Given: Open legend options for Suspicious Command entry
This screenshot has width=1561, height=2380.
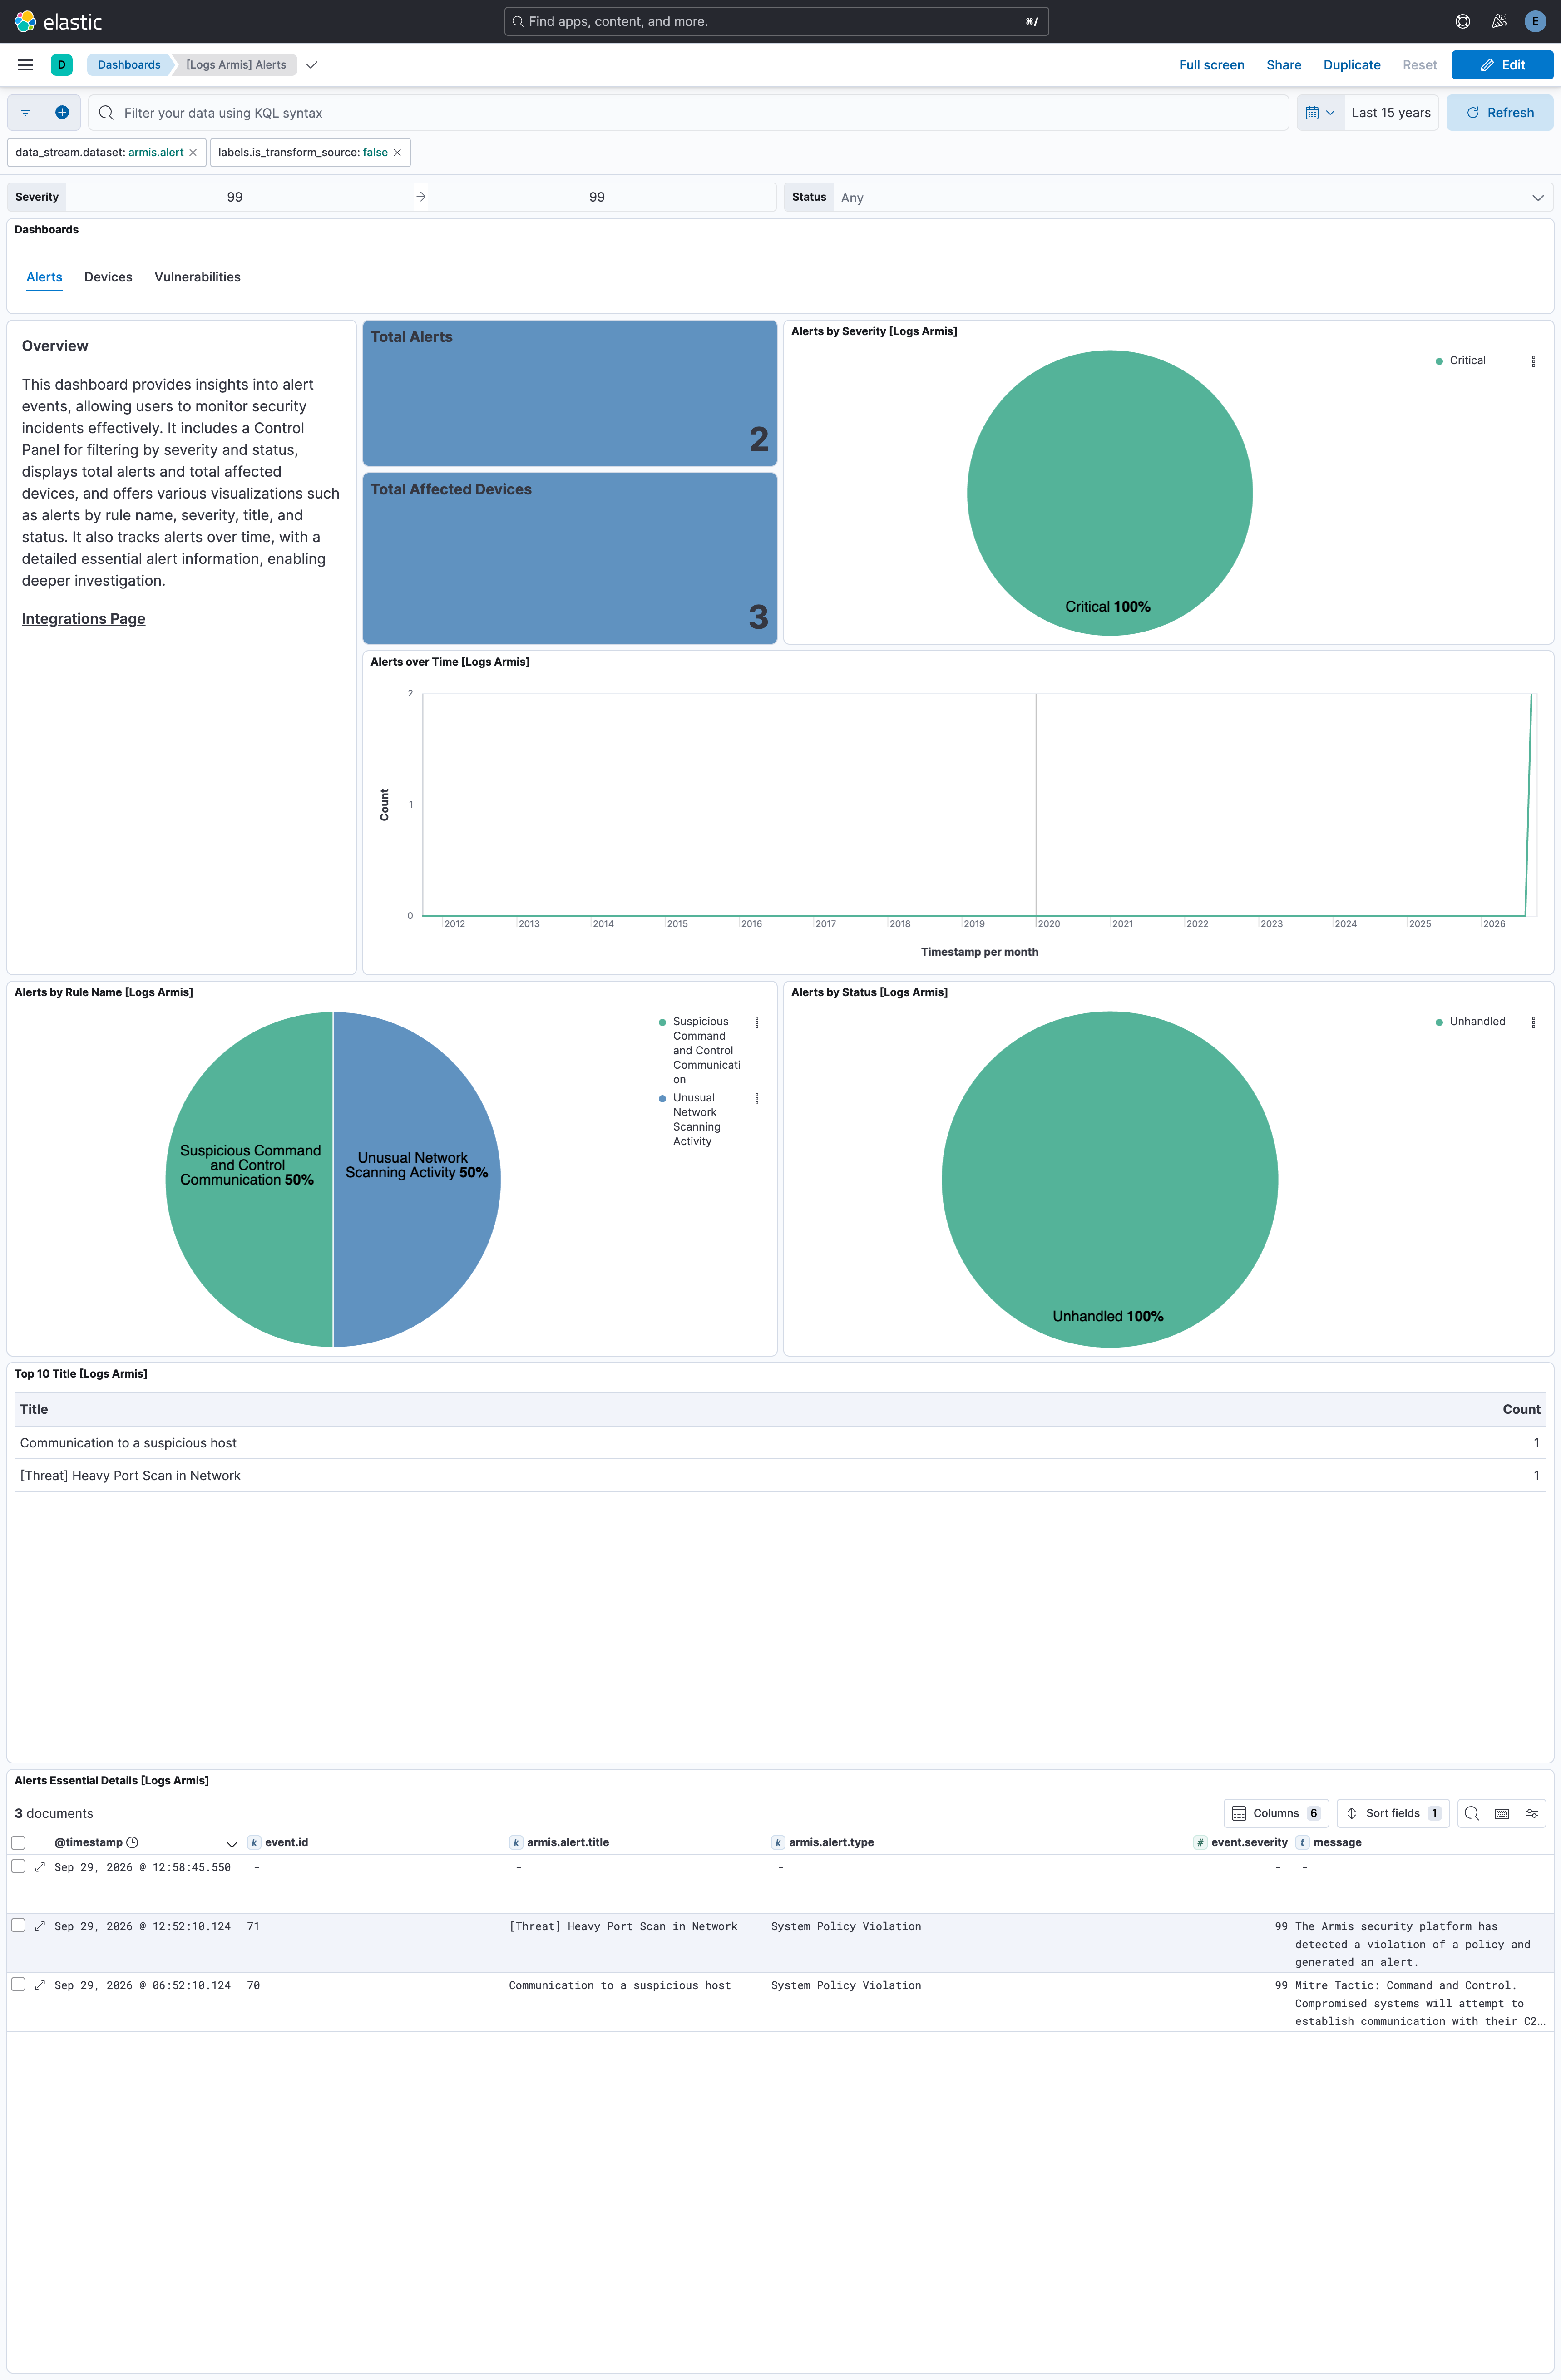Looking at the screenshot, I should point(756,1022).
